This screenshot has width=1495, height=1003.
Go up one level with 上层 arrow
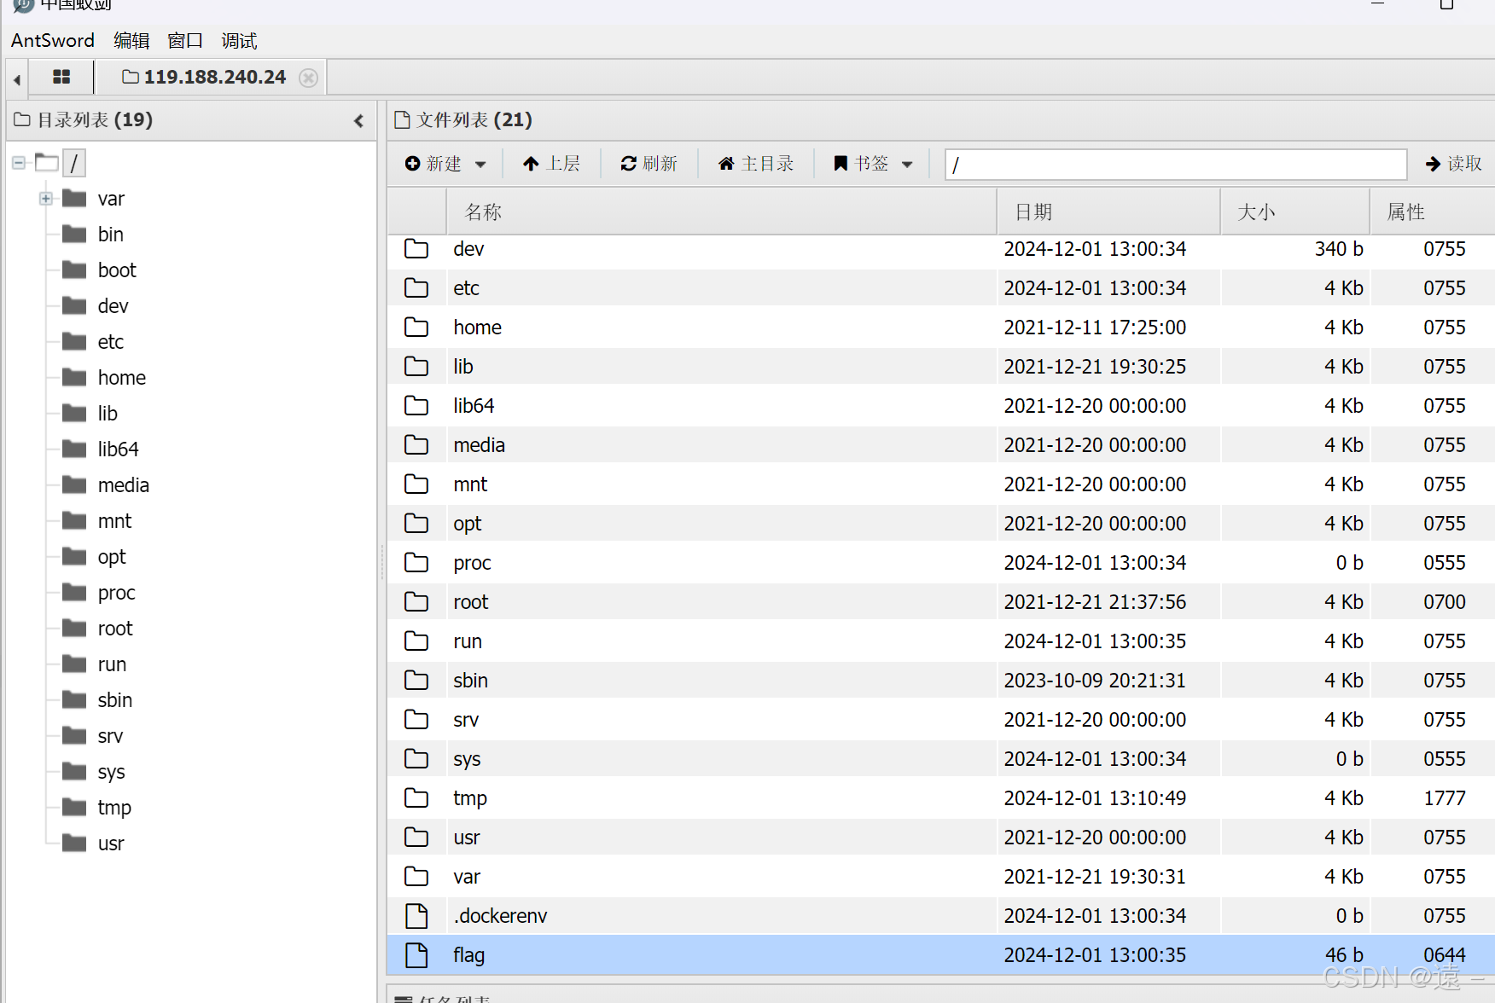tap(552, 163)
